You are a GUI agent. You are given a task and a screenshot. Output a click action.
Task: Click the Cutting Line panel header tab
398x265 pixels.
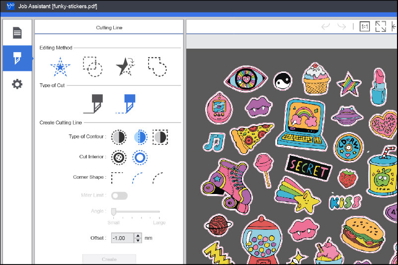pos(109,28)
